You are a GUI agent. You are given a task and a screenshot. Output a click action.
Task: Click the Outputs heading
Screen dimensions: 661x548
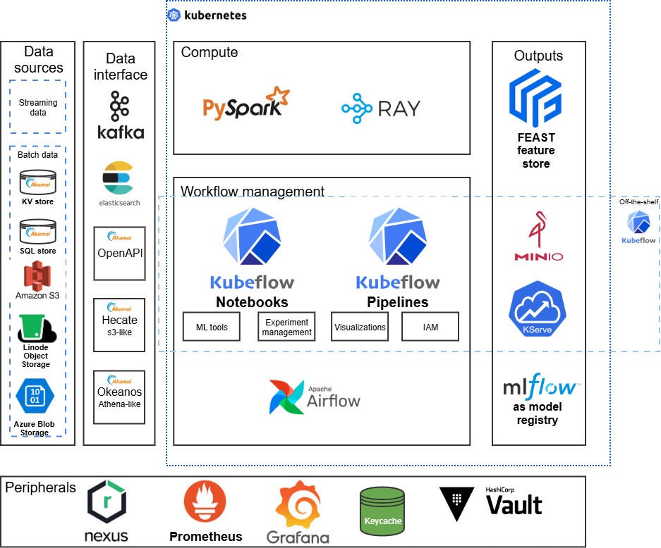538,56
